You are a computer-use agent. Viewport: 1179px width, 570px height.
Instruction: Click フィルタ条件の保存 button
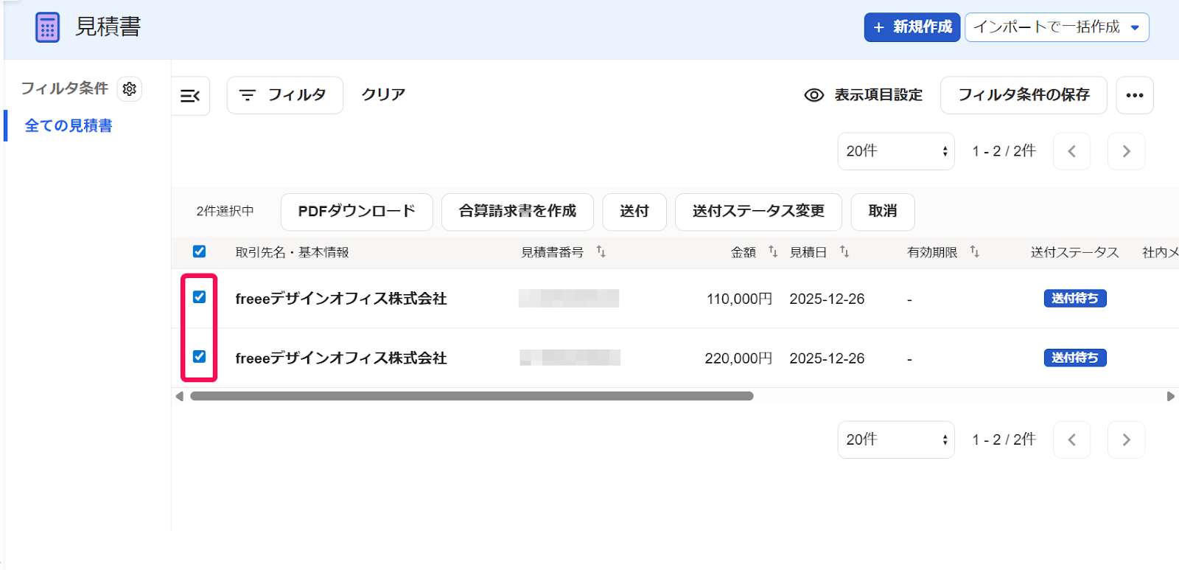click(1024, 95)
